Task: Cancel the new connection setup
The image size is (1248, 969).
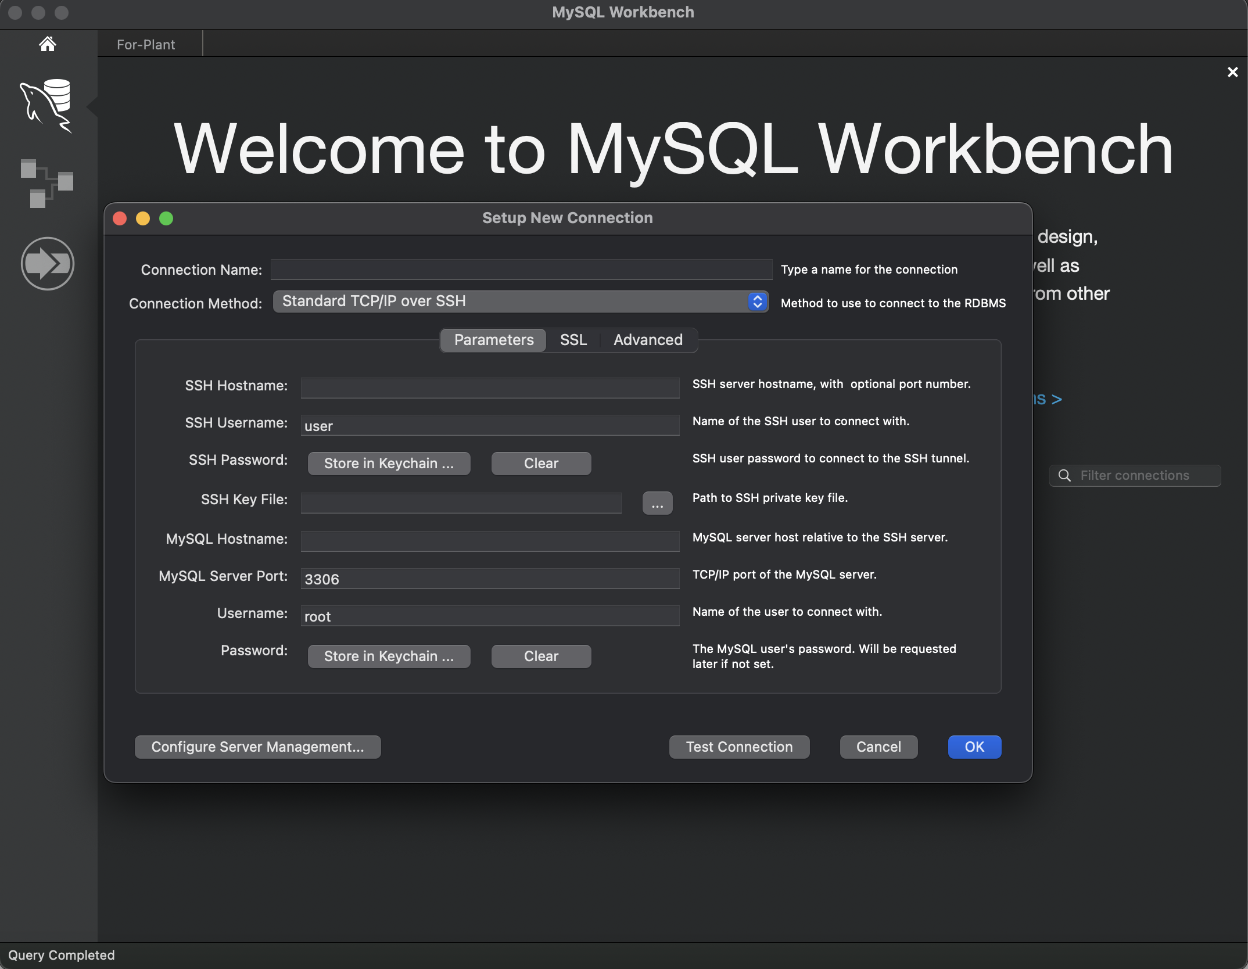Action: pyautogui.click(x=878, y=747)
